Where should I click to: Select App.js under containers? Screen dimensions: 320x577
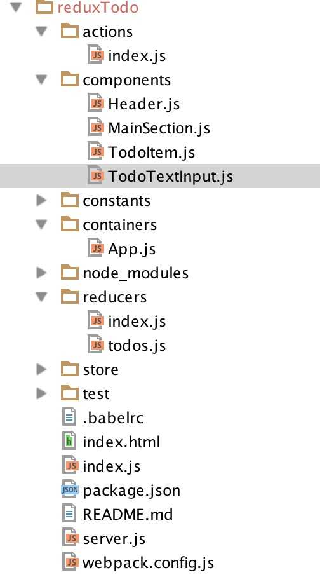(131, 248)
